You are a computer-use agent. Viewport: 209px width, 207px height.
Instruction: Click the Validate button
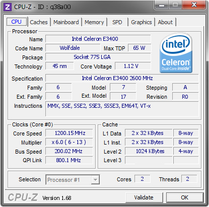[x=144, y=197]
